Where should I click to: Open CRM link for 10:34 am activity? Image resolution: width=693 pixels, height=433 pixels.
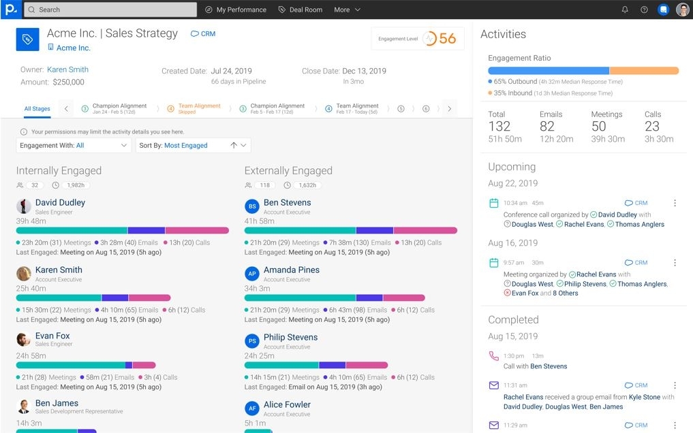coord(636,203)
